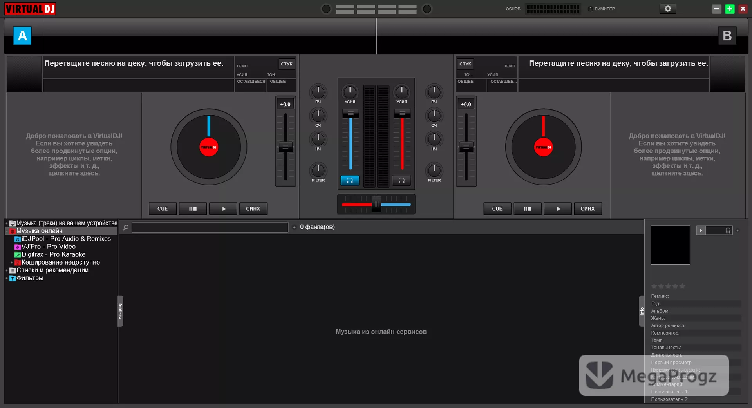Expand Кеширование недоступно item
This screenshot has width=752, height=408.
[x=12, y=263]
